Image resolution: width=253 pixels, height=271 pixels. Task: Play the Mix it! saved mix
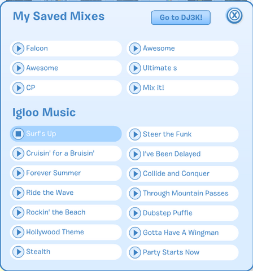[135, 88]
